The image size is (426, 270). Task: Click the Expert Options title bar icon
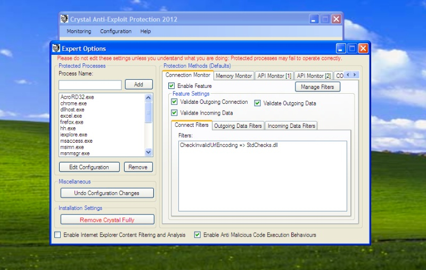(57, 49)
